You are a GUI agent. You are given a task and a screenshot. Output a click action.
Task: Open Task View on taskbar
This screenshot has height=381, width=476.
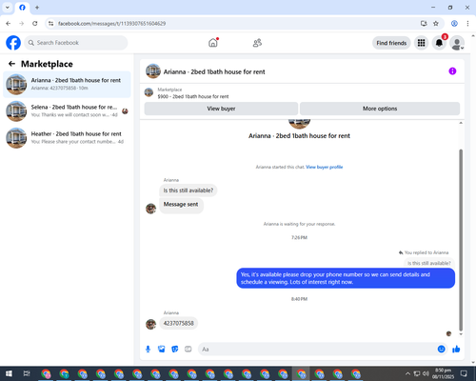point(27,373)
